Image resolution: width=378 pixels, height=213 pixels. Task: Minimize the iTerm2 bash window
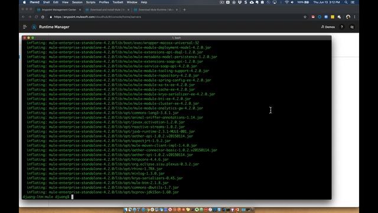coord(28,38)
